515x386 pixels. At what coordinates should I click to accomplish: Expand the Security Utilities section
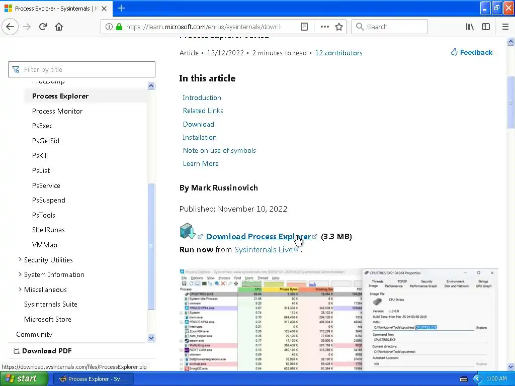[x=20, y=260]
